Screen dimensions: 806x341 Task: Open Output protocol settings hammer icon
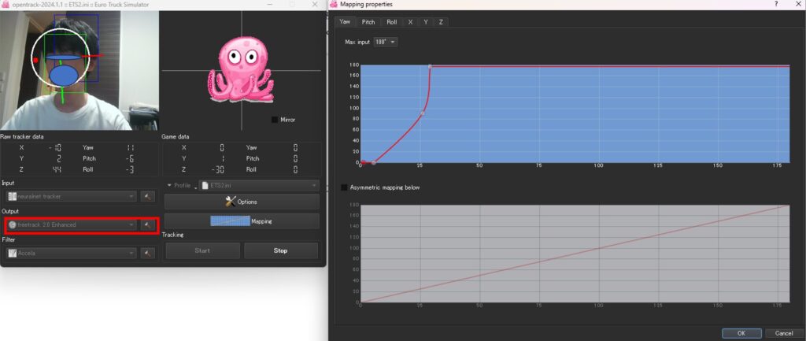point(147,225)
